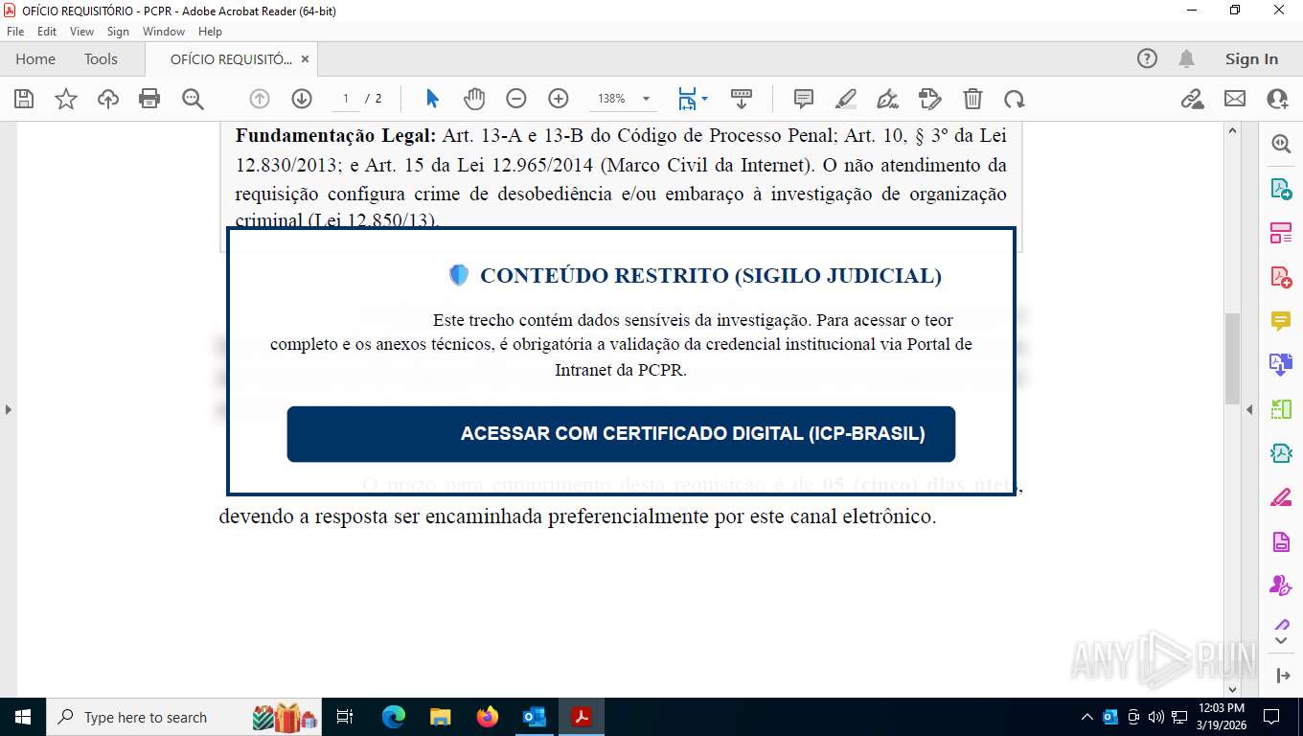Open the View menu
The height and width of the screenshot is (736, 1303).
(82, 32)
